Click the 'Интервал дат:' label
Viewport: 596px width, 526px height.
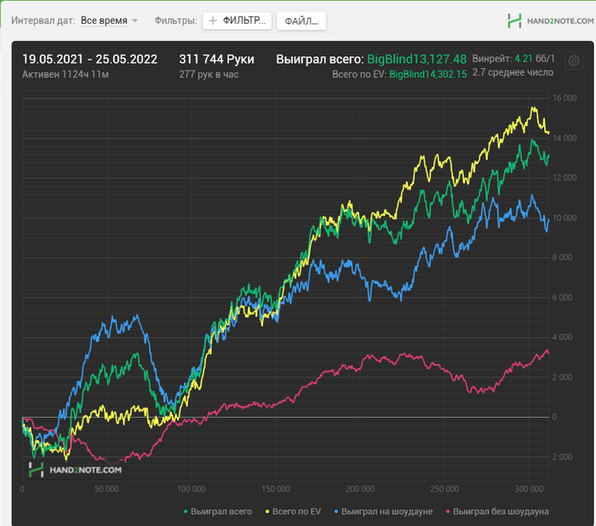pos(43,20)
